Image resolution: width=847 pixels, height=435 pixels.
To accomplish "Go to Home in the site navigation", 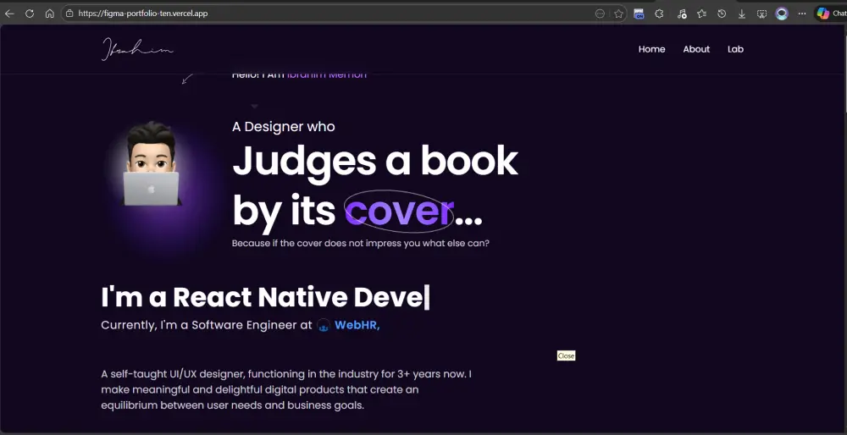I will pyautogui.click(x=651, y=49).
